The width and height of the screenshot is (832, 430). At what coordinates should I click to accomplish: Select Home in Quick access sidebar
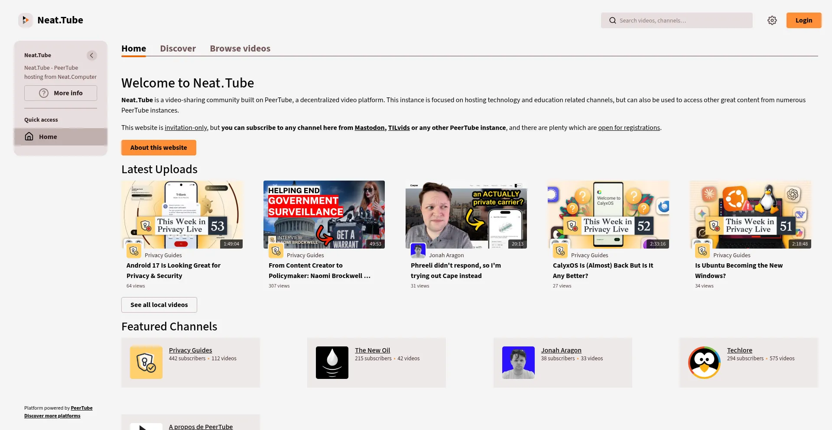(x=61, y=137)
